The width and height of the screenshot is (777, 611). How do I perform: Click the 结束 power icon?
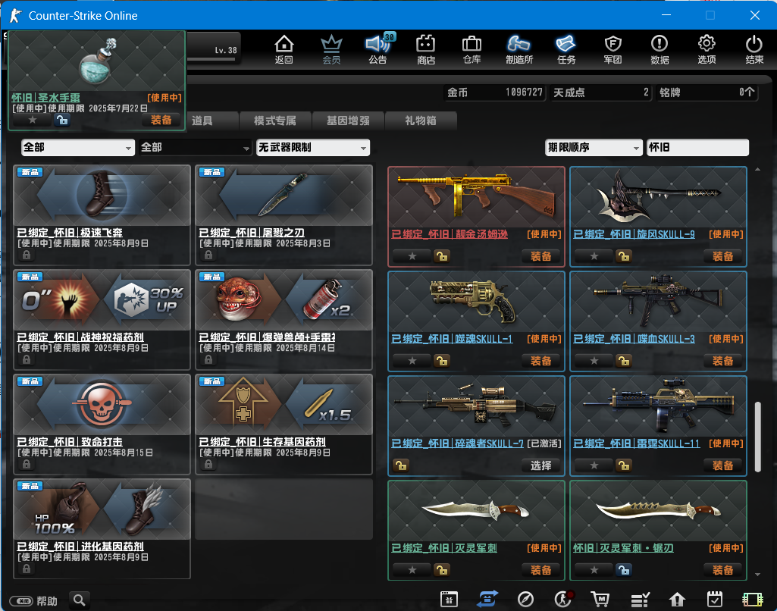point(754,49)
